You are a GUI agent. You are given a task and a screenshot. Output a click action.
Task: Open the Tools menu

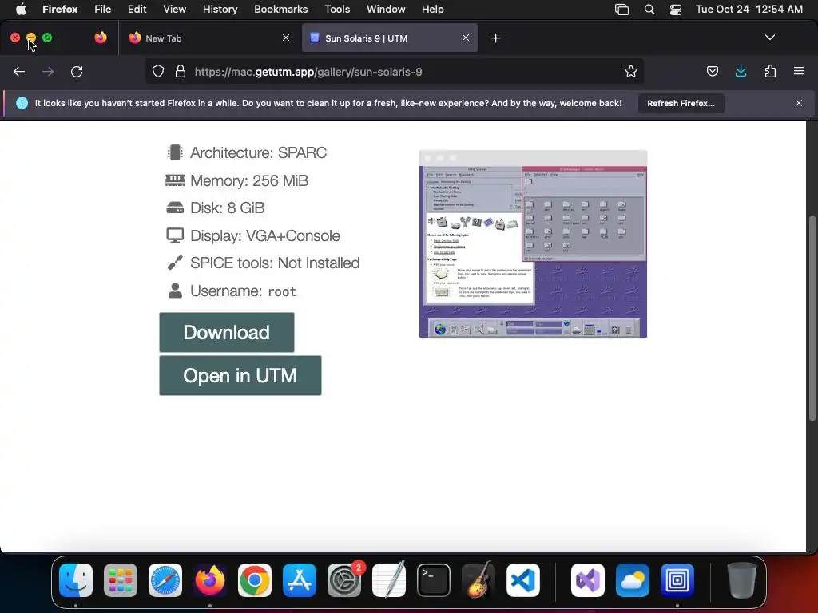(x=337, y=9)
